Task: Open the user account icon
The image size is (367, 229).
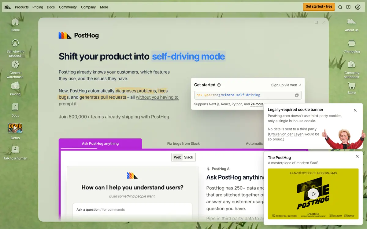Action: pos(358,7)
